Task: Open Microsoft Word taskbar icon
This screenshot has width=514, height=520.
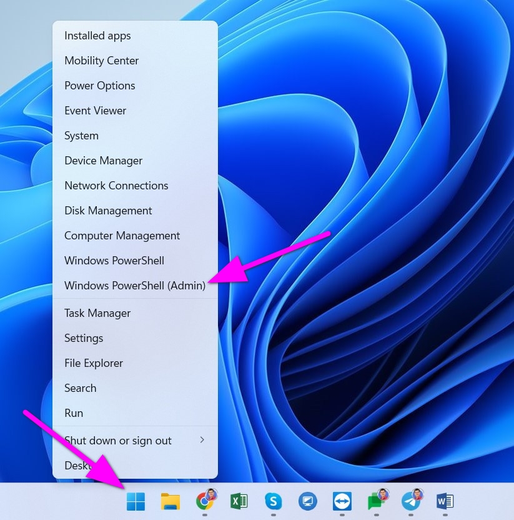Action: click(x=445, y=501)
